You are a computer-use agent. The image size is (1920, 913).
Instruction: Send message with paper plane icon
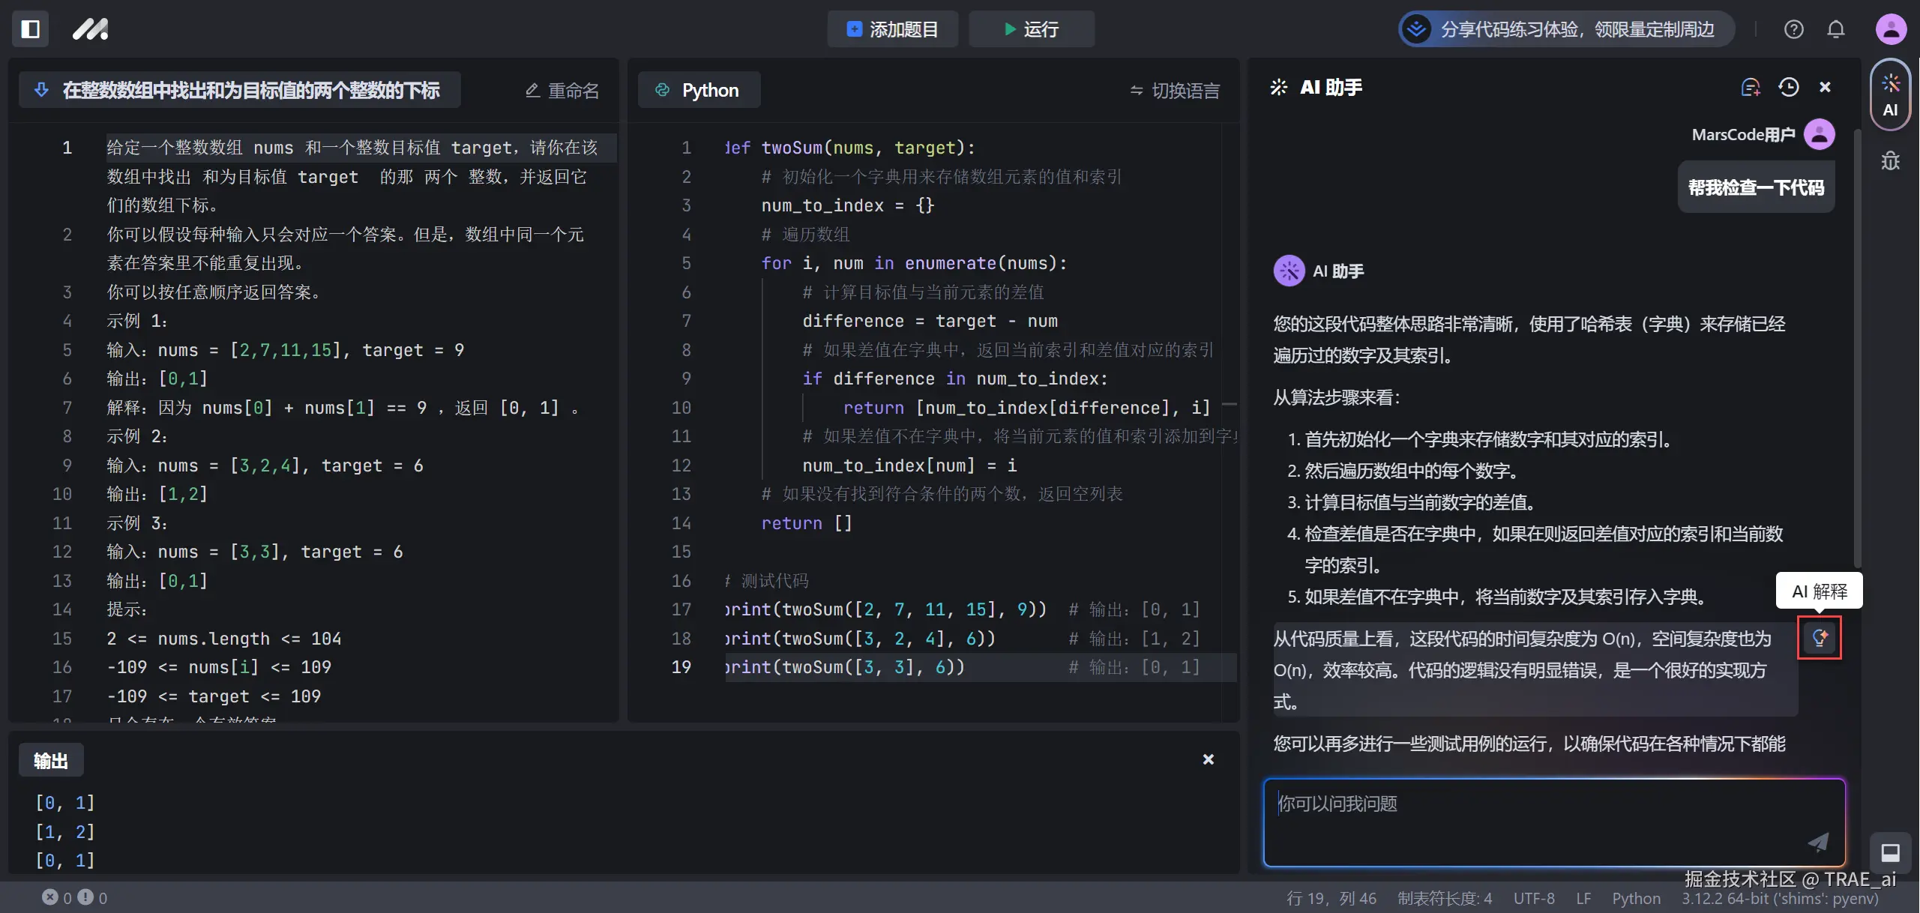click(x=1818, y=843)
